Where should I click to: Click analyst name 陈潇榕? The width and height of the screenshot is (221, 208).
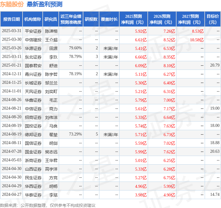51,31
